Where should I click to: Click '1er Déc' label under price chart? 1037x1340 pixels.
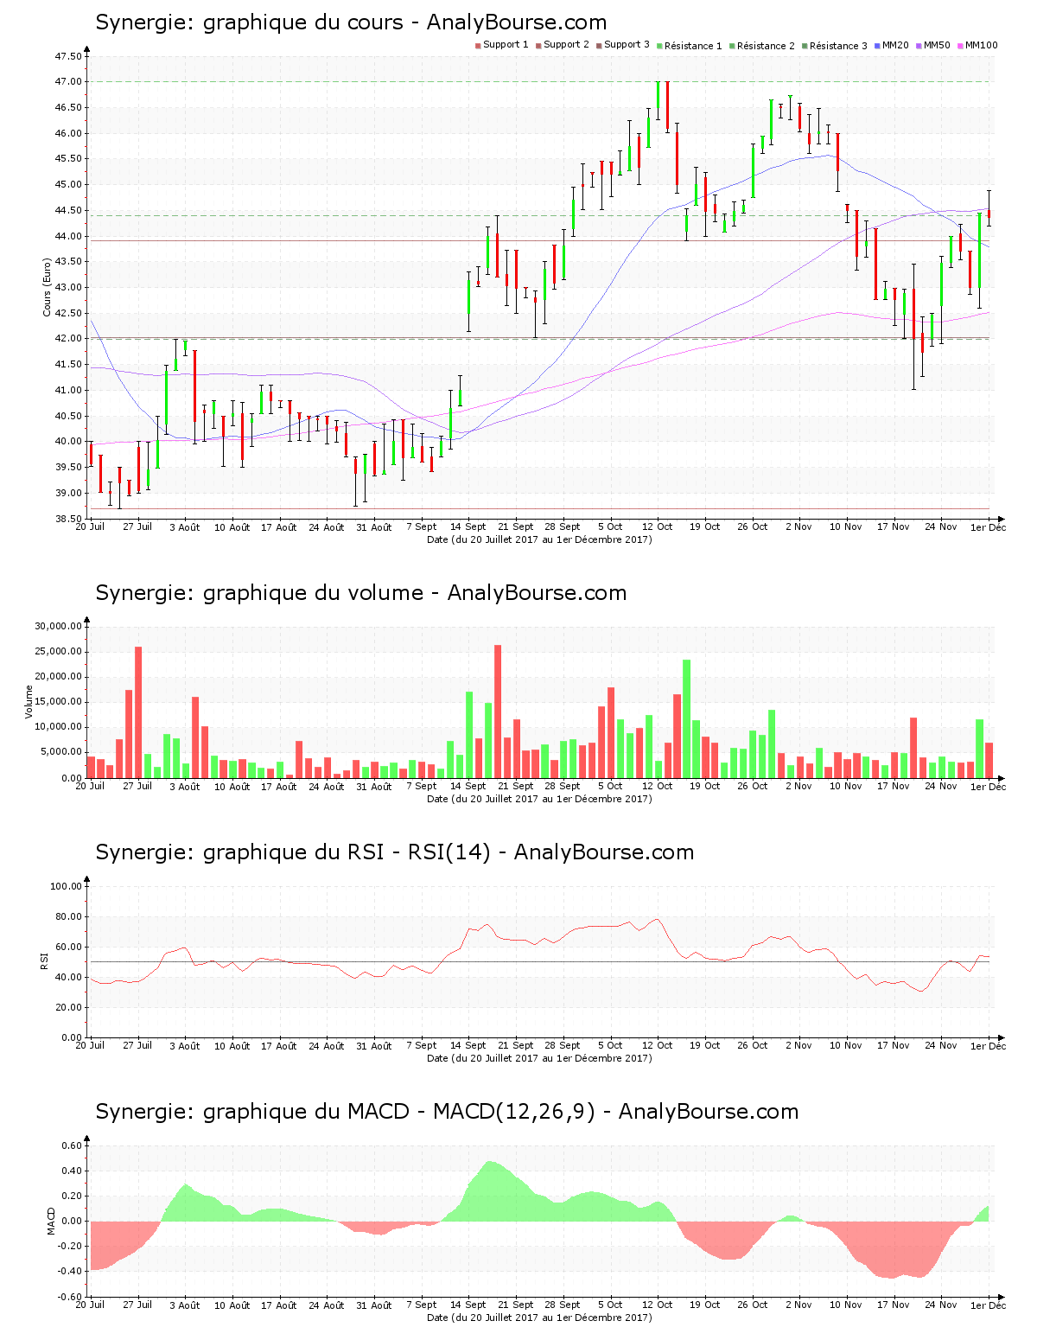tap(988, 526)
